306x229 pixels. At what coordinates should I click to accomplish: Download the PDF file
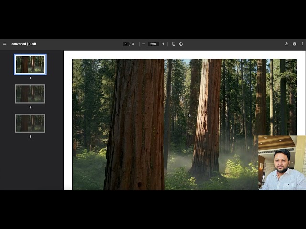286,44
